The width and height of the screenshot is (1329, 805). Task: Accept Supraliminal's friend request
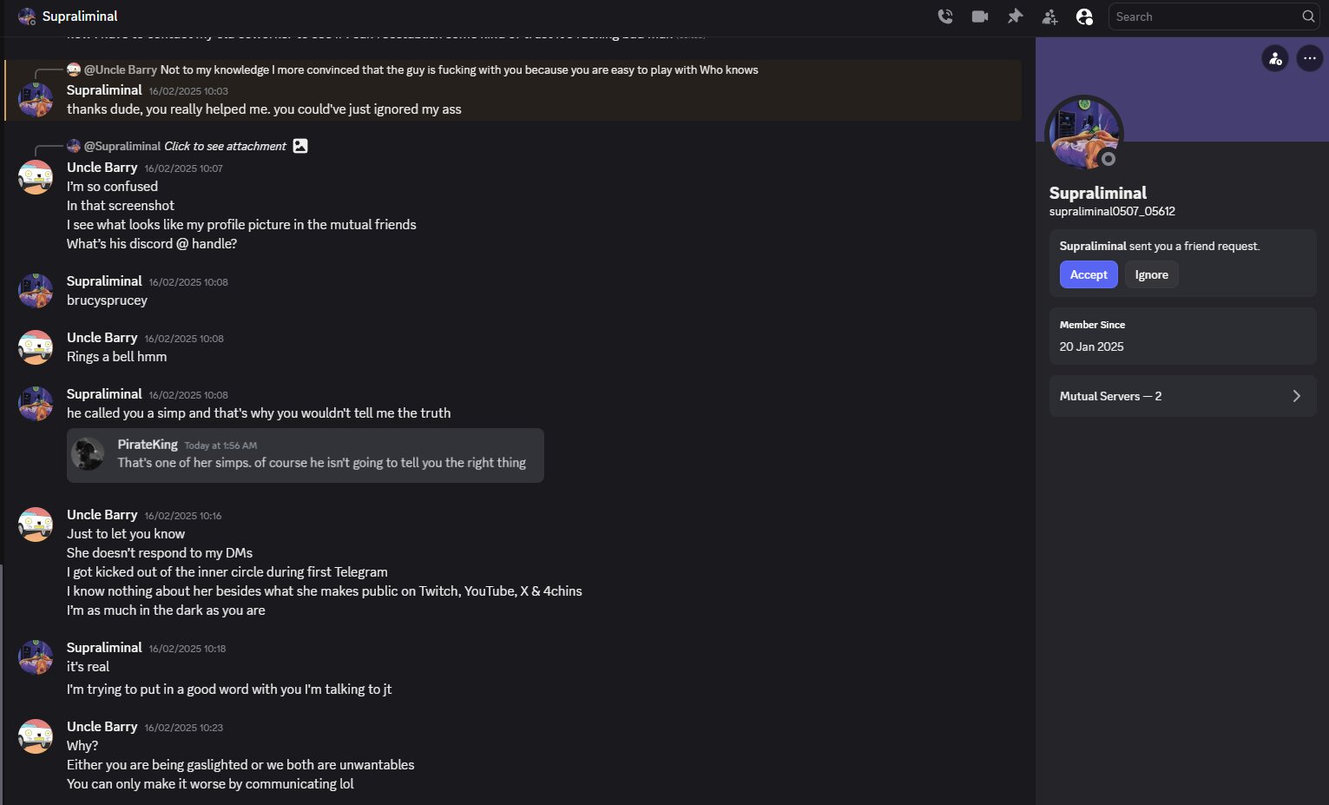[1089, 274]
